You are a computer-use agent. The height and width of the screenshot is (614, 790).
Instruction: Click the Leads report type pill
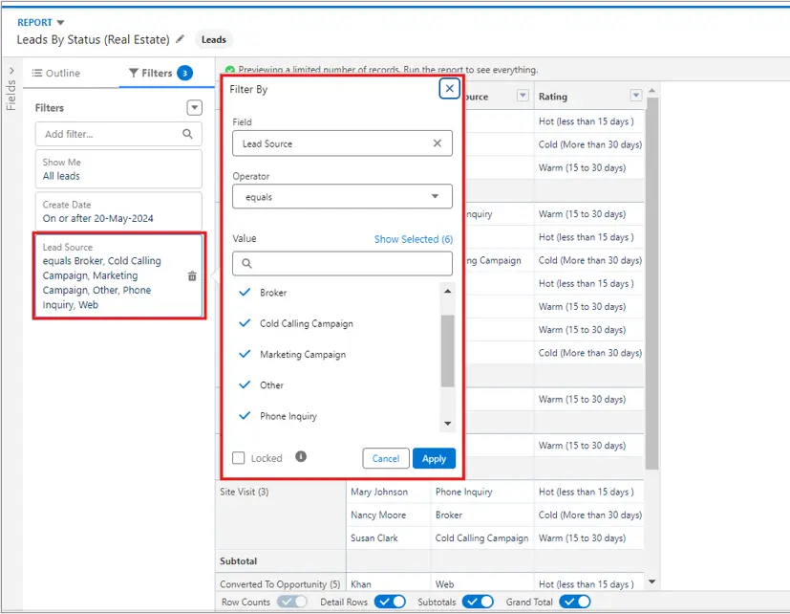coord(214,39)
